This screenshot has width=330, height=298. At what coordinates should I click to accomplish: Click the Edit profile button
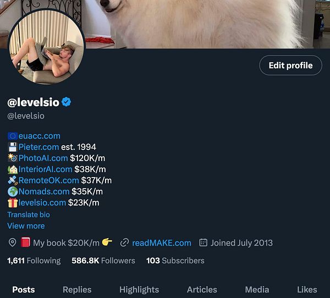coord(290,65)
